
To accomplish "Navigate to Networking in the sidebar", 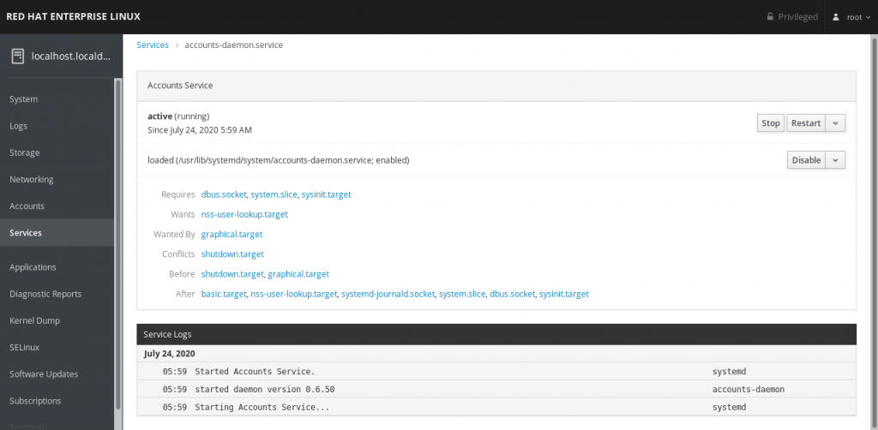I will [31, 180].
